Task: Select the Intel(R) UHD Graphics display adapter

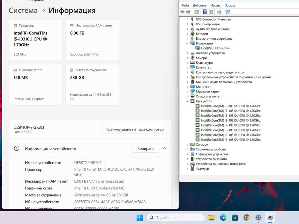Action: (x=215, y=48)
